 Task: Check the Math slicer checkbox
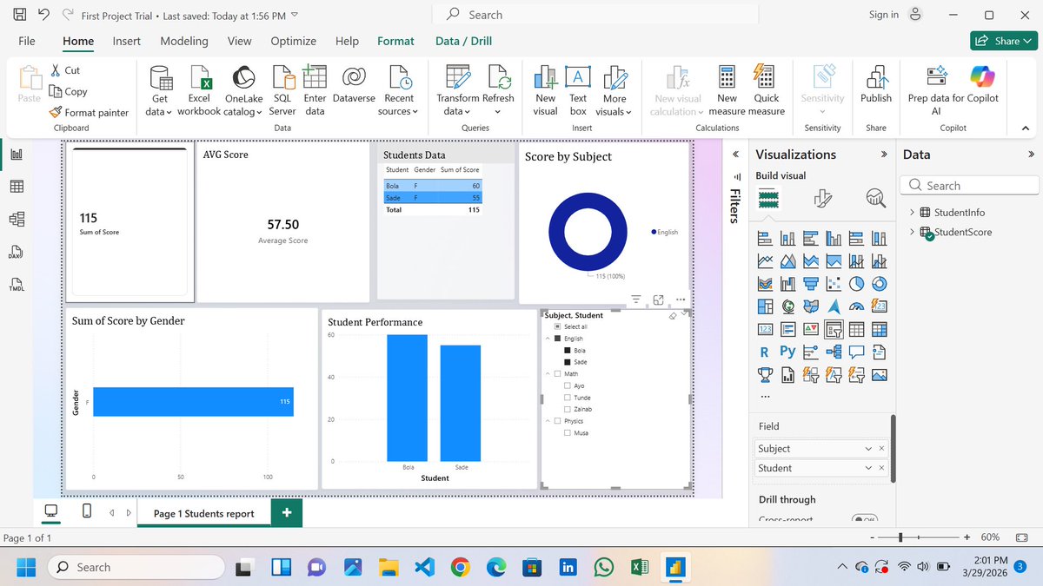(557, 374)
